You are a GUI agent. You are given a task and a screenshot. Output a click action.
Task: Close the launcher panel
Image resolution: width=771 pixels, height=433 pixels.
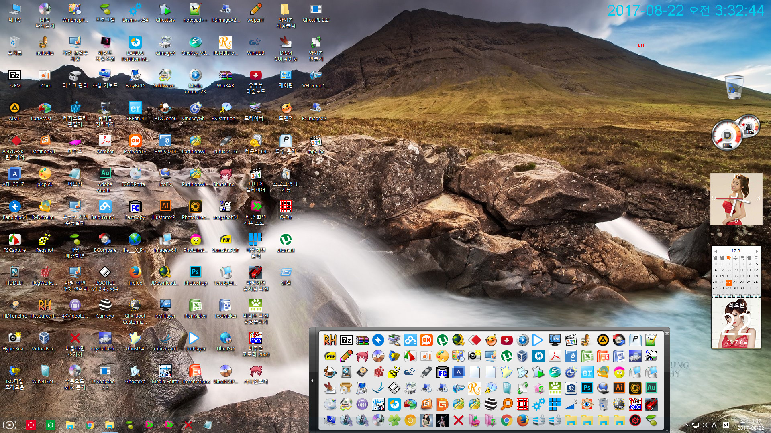(x=667, y=333)
